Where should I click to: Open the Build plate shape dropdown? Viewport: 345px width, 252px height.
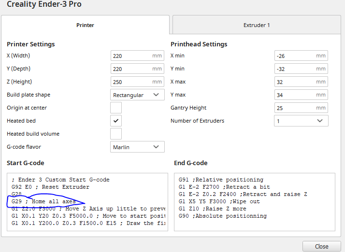[x=137, y=95]
